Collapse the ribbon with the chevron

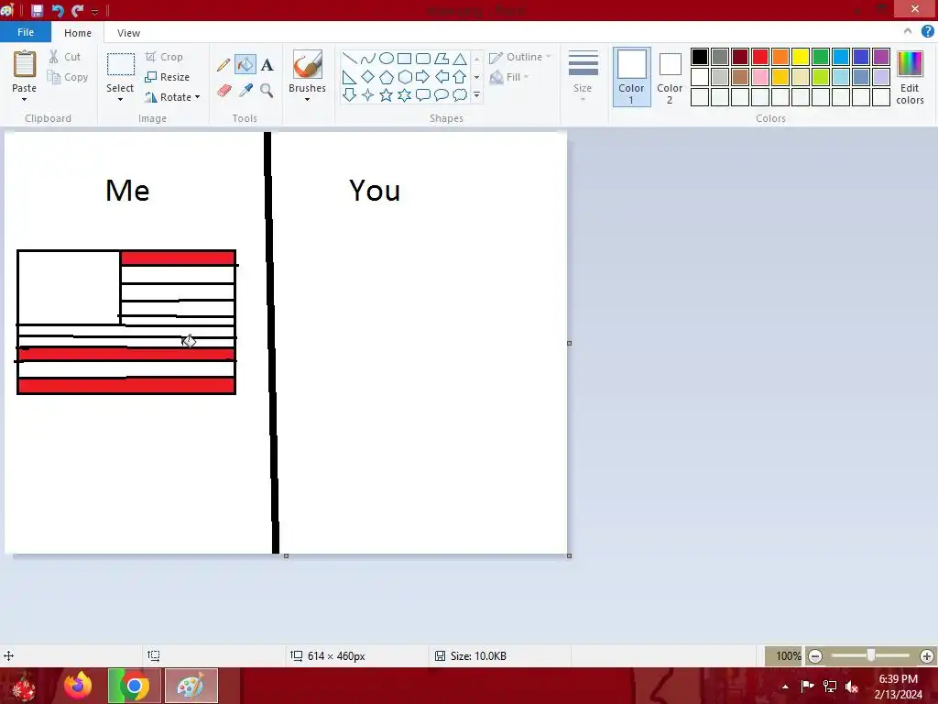908,32
